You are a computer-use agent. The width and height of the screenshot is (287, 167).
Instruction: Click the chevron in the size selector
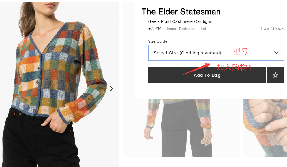tap(276, 53)
